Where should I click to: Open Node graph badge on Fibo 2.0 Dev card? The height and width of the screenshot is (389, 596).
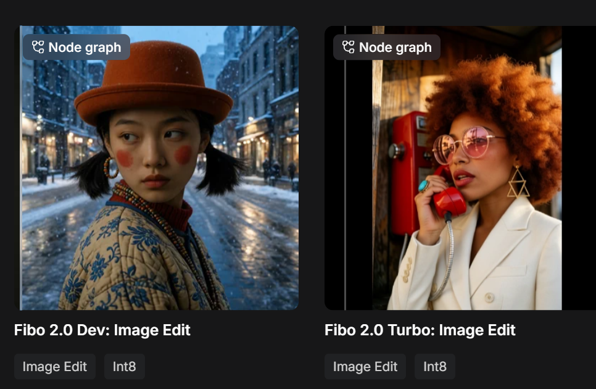pos(77,47)
